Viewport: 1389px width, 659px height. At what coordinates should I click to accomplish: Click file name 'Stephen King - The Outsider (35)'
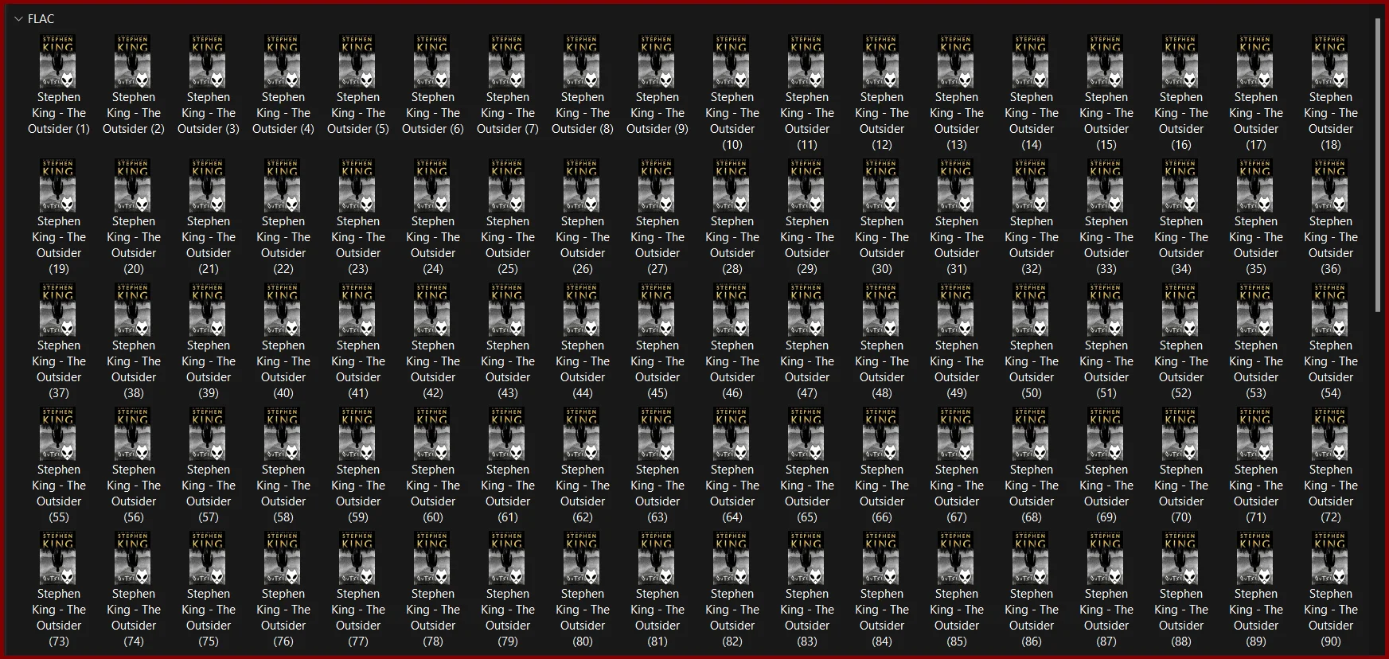click(x=1256, y=245)
